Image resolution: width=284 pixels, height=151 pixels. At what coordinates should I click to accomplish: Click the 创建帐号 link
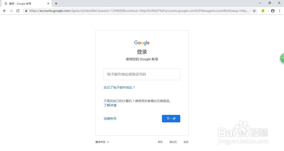click(x=110, y=118)
